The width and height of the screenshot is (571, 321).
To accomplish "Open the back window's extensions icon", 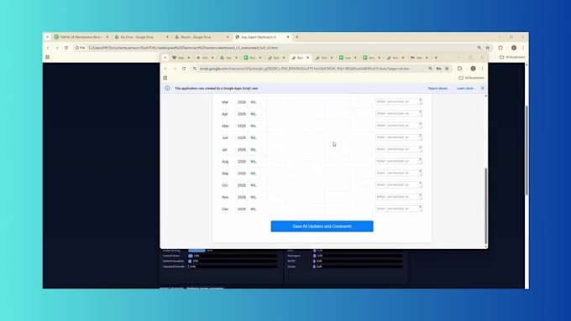I will pyautogui.click(x=500, y=48).
